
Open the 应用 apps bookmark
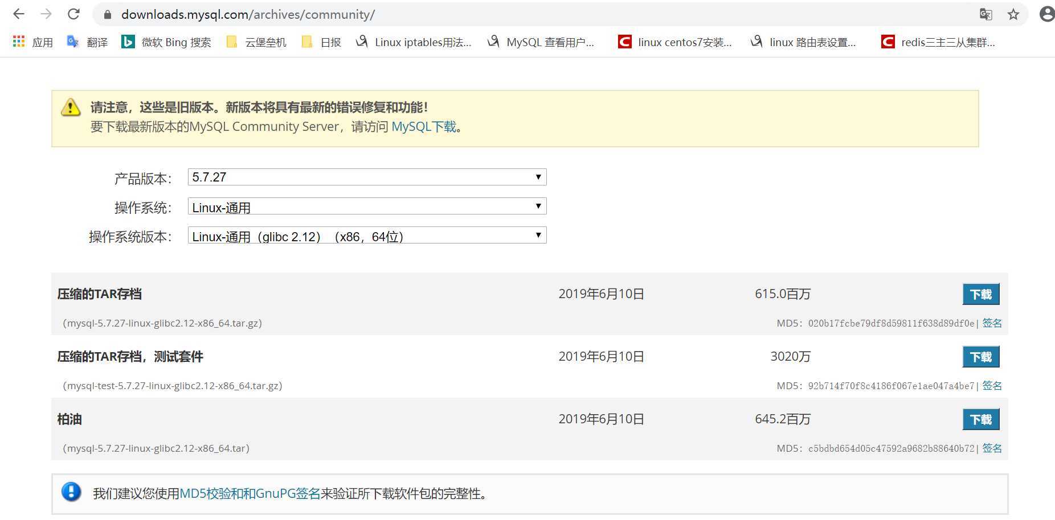click(x=32, y=42)
